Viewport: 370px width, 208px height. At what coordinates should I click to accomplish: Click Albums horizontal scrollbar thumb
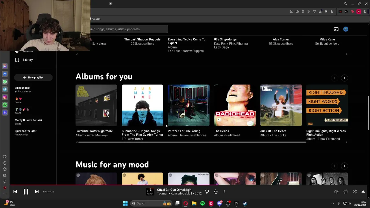click(192, 142)
